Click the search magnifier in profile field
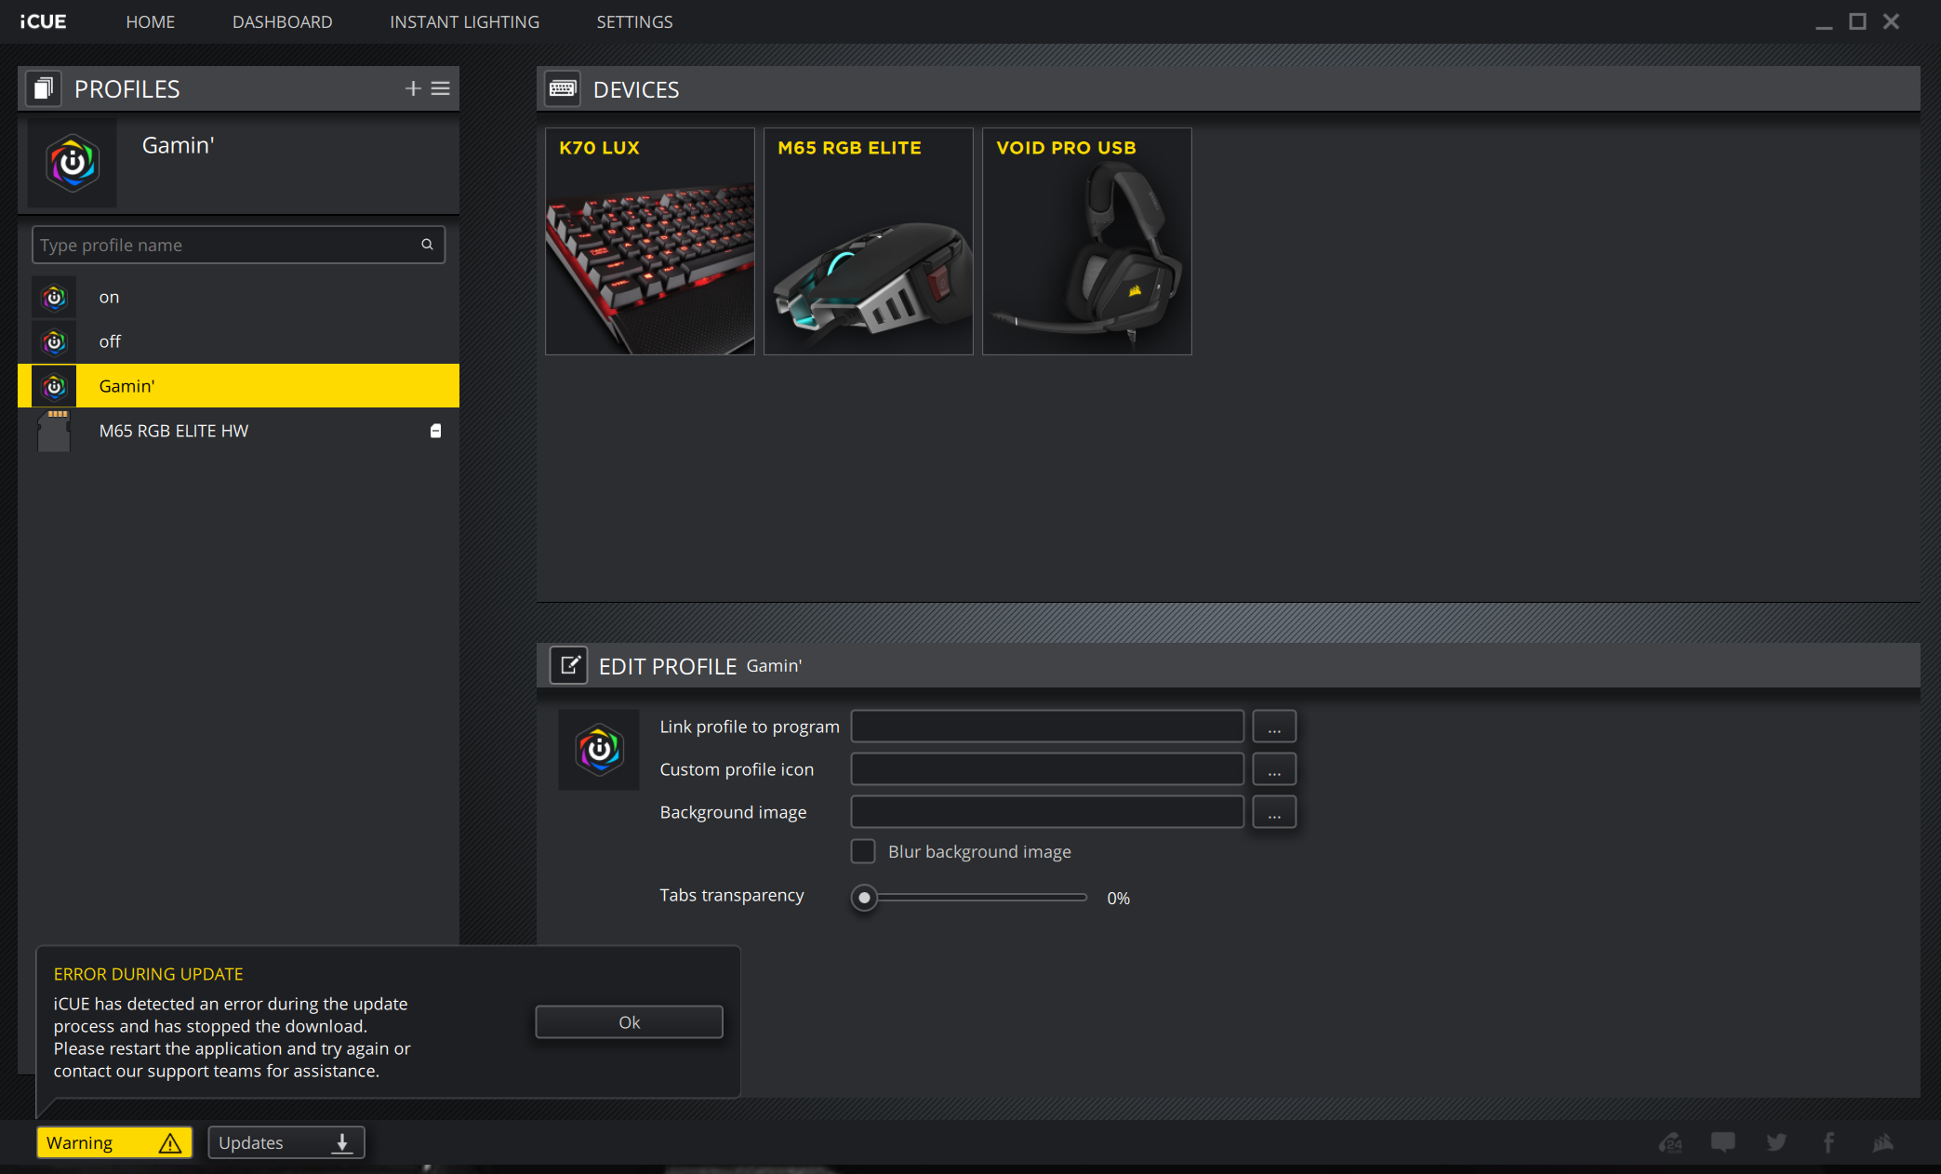This screenshot has width=1941, height=1174. 428,245
